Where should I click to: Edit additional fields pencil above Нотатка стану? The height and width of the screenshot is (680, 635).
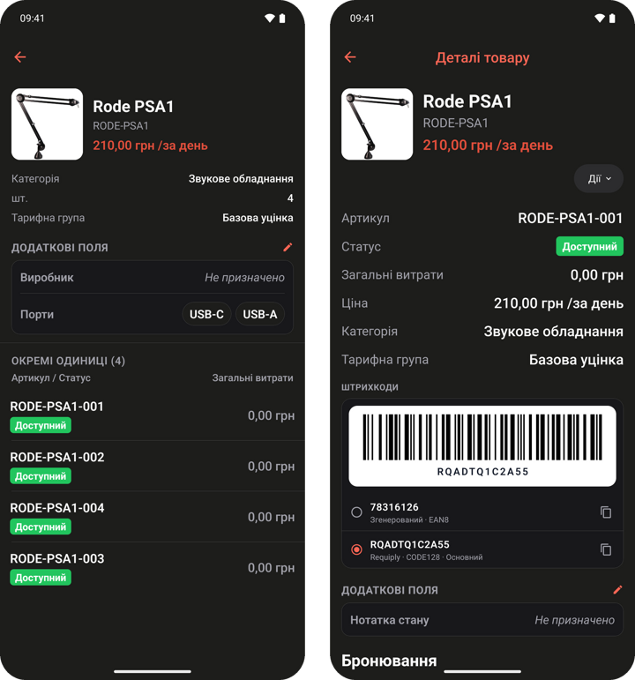point(617,590)
